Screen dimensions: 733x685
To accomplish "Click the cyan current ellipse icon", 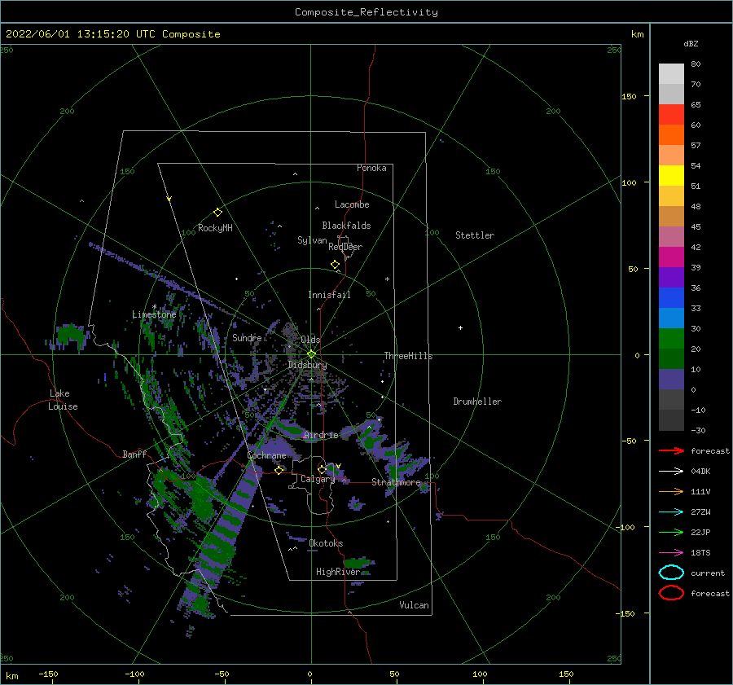I will tap(671, 573).
